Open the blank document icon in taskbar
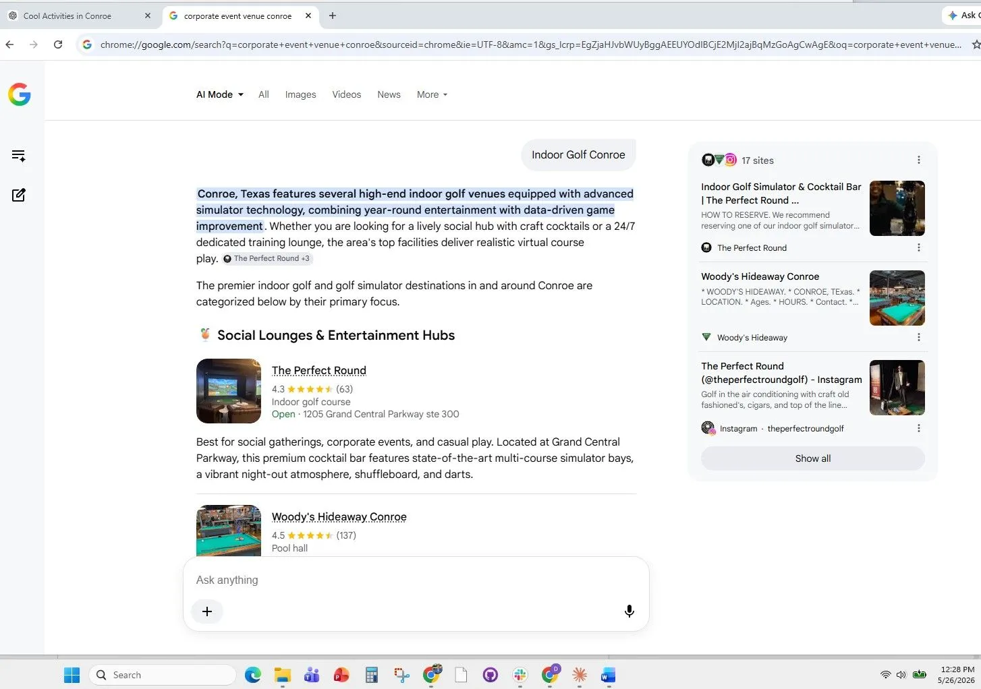The width and height of the screenshot is (981, 689). (461, 675)
